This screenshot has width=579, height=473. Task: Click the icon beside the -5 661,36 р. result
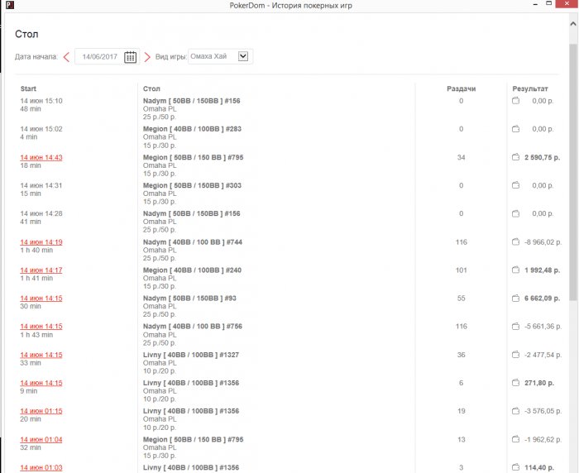coord(515,327)
